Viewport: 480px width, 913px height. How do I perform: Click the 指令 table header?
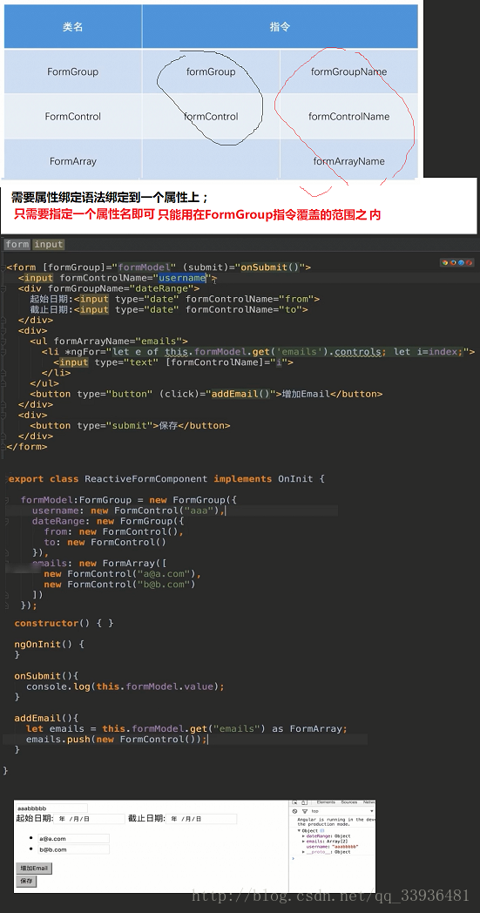point(281,27)
